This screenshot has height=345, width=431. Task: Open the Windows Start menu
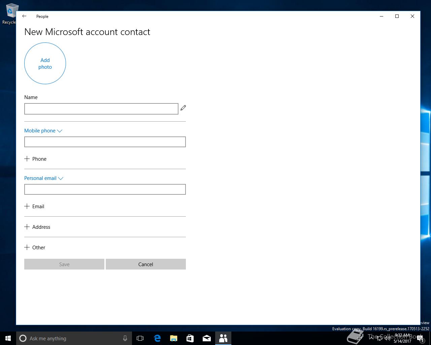pyautogui.click(x=8, y=338)
